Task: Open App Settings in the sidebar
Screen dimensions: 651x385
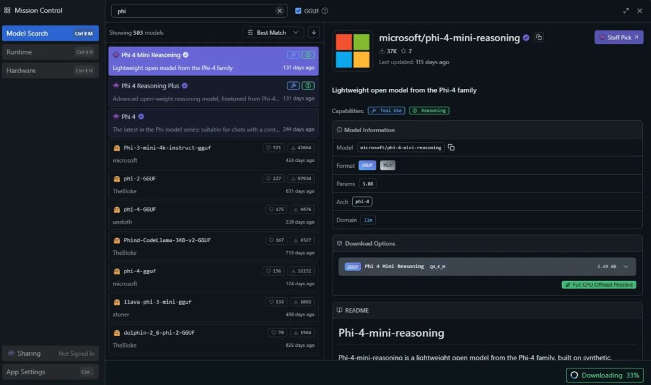Action: click(50, 372)
